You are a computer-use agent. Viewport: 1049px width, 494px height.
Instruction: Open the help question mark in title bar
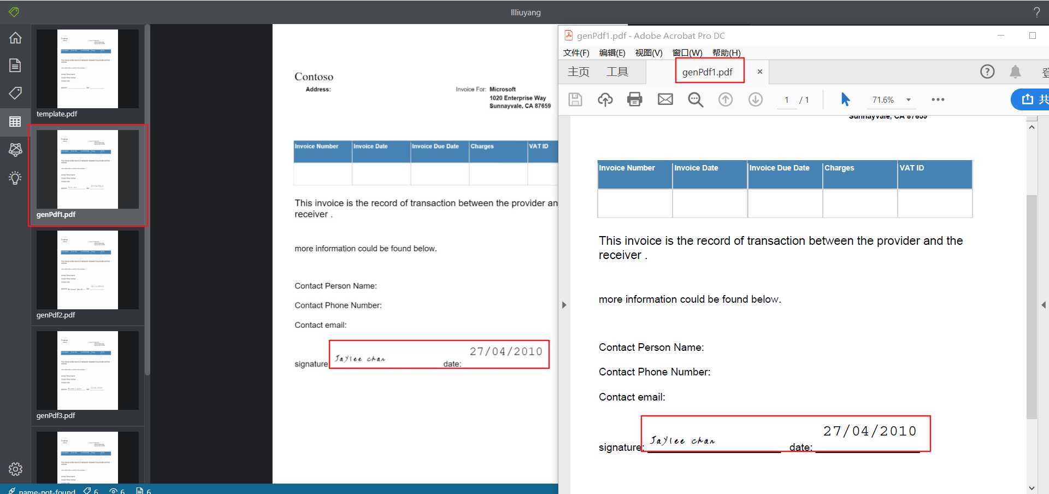point(1036,12)
